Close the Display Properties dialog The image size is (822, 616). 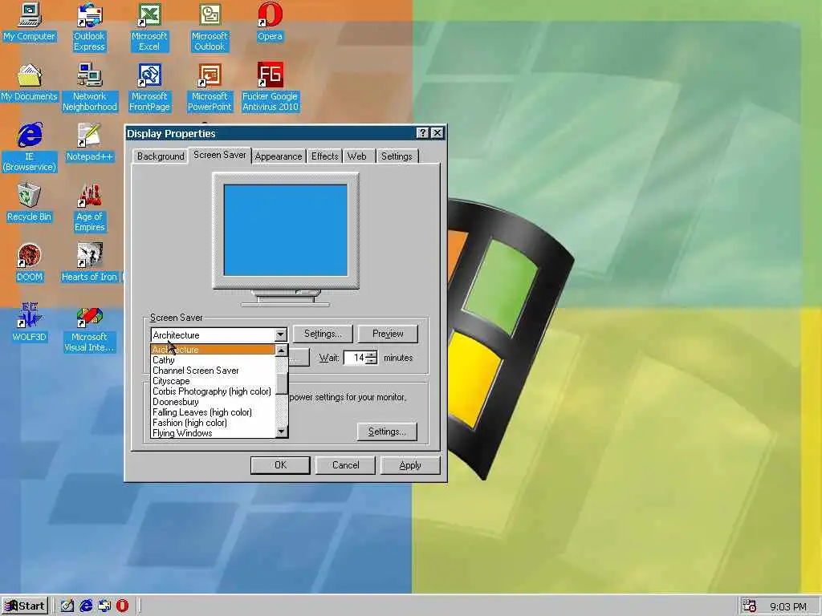437,133
